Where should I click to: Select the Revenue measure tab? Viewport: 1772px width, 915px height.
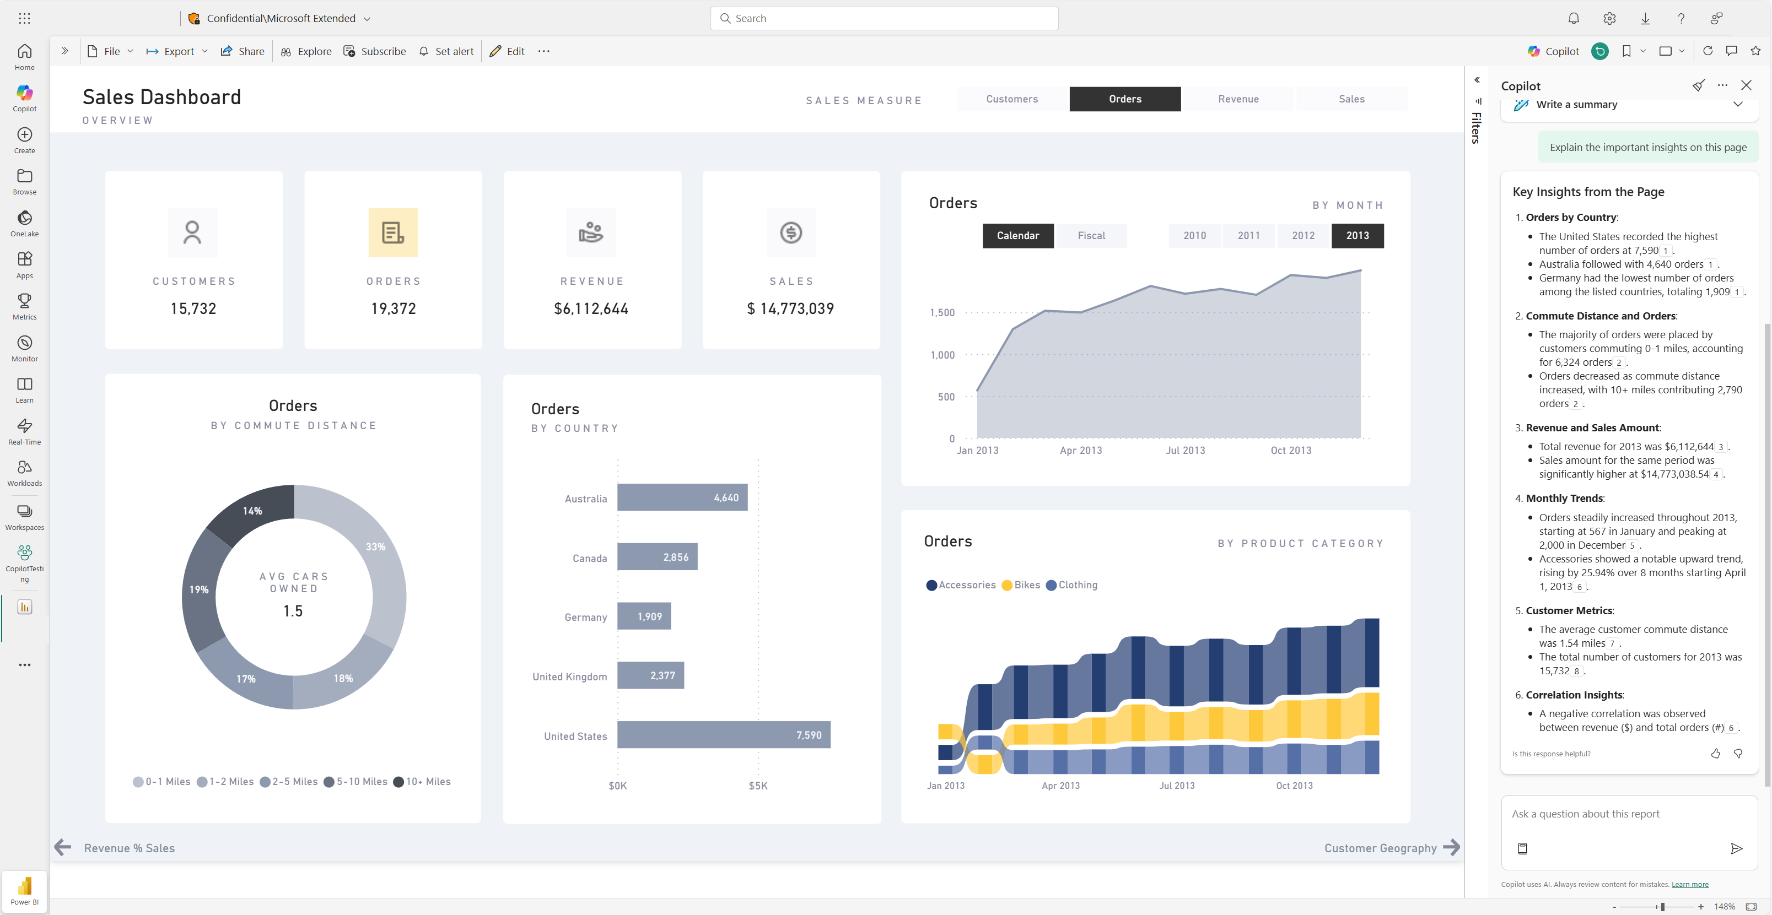(1238, 99)
